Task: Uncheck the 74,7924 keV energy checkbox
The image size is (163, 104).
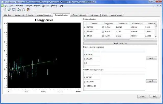Action: [103, 27]
